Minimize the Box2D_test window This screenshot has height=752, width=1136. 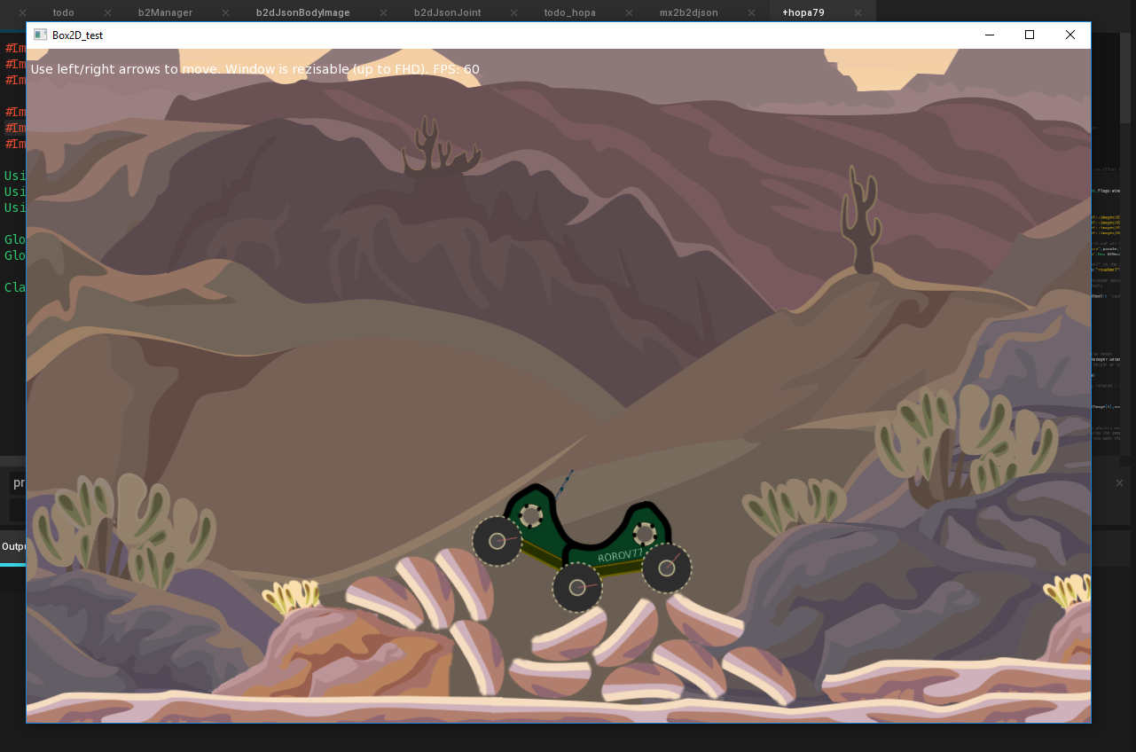coord(989,35)
